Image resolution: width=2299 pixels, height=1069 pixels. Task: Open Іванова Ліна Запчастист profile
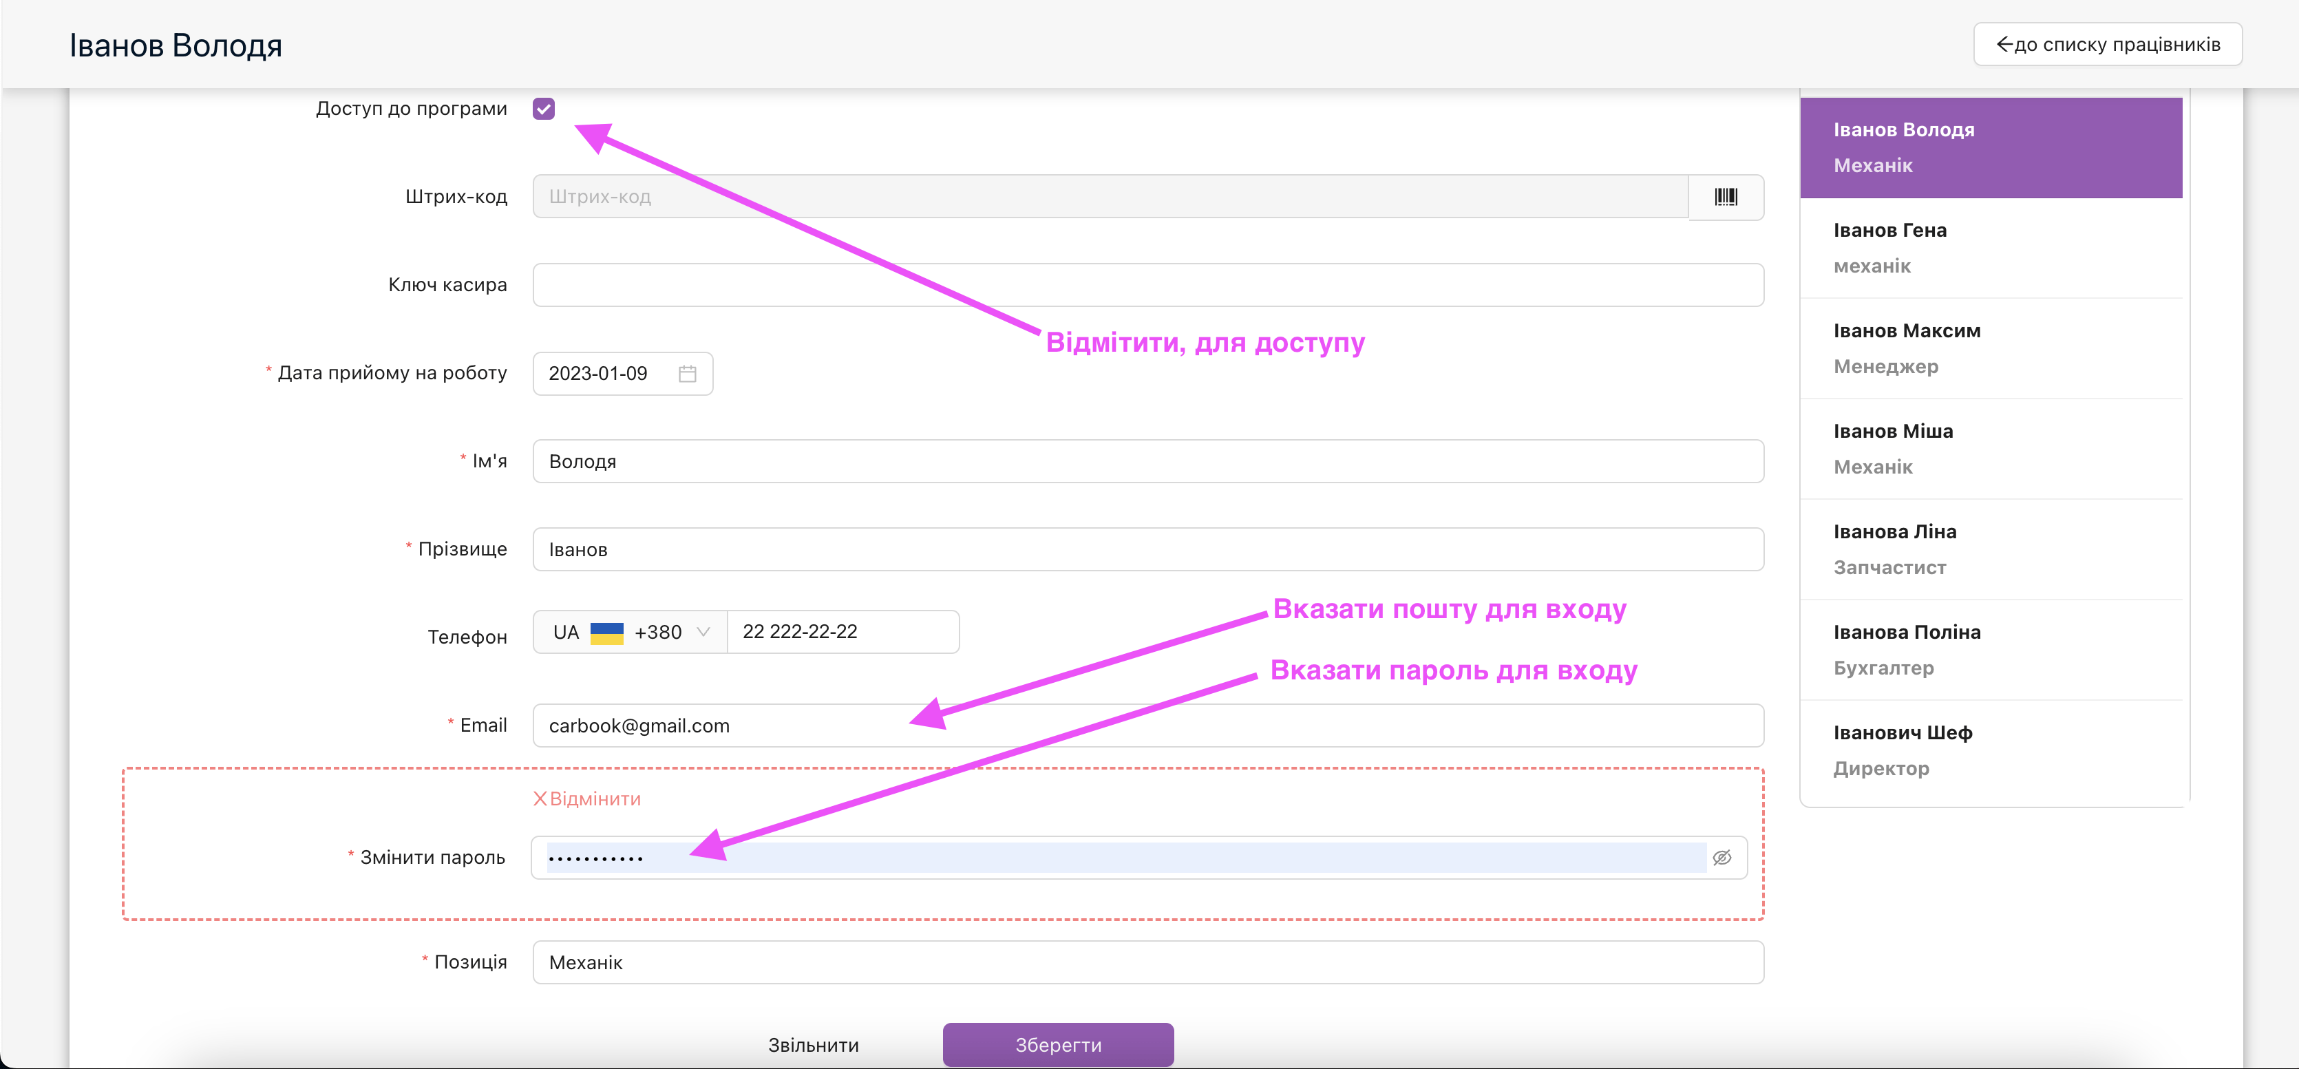coord(1990,549)
